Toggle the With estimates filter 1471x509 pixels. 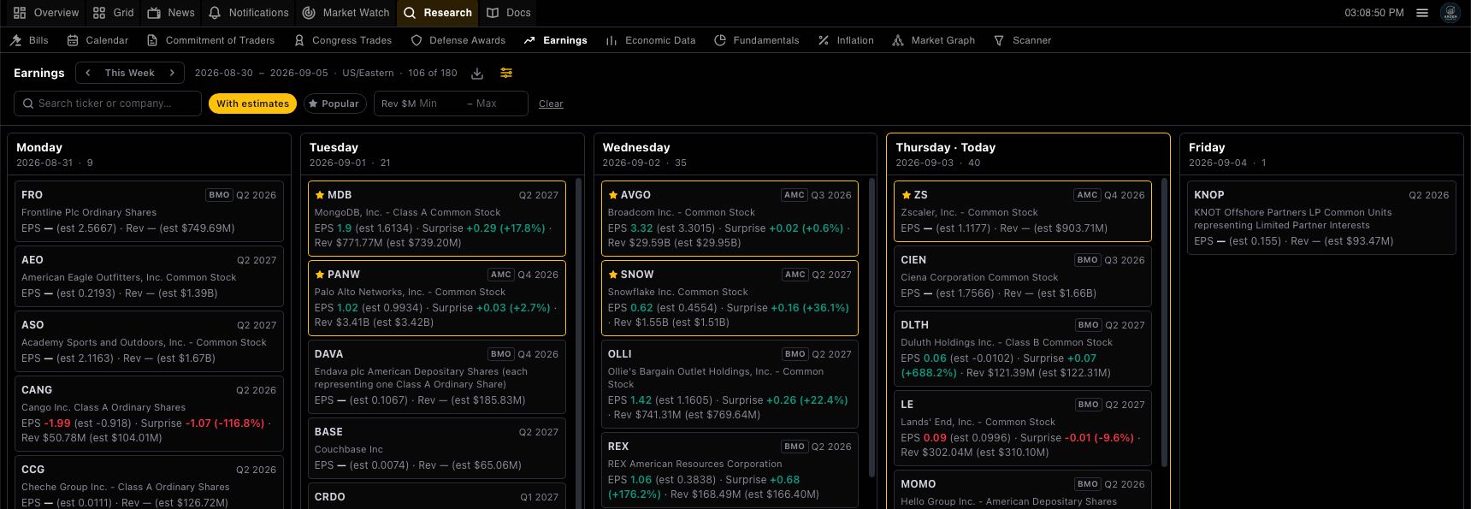[x=253, y=104]
